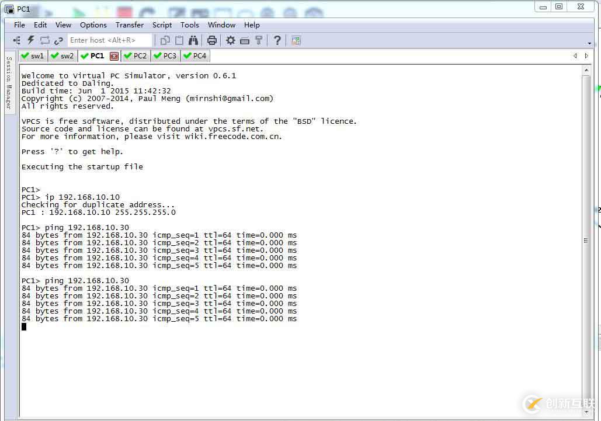Screen dimensions: 601x421
Task: Switch to the PC4 session tab
Action: tap(196, 56)
